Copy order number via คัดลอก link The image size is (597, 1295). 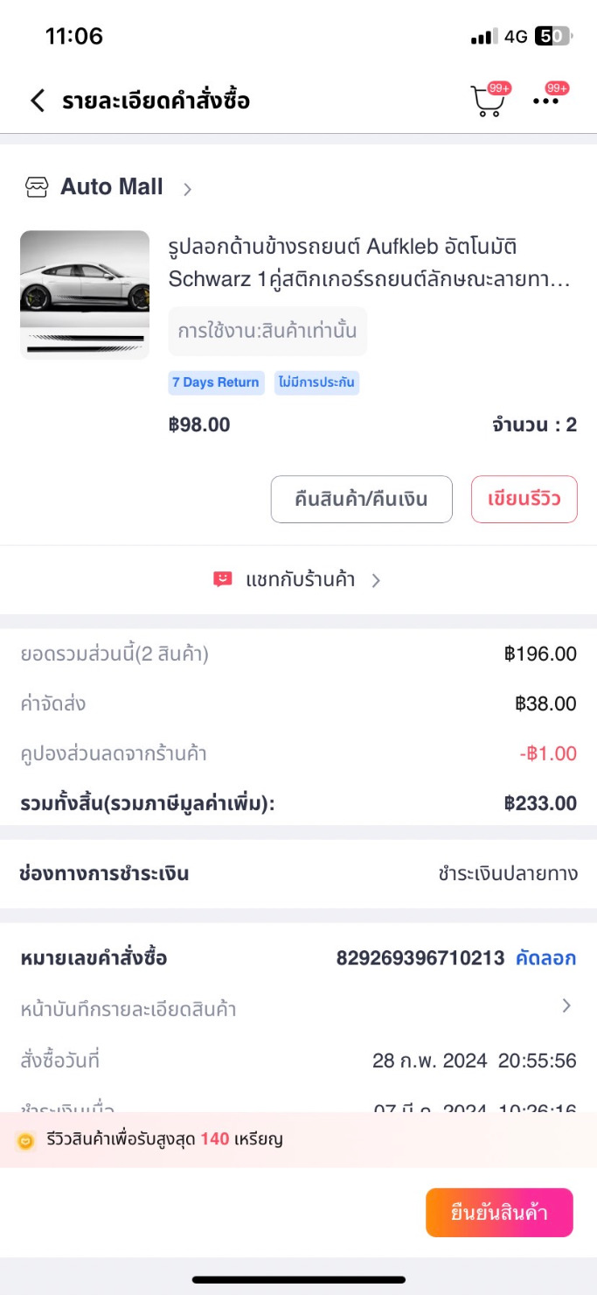pyautogui.click(x=546, y=958)
